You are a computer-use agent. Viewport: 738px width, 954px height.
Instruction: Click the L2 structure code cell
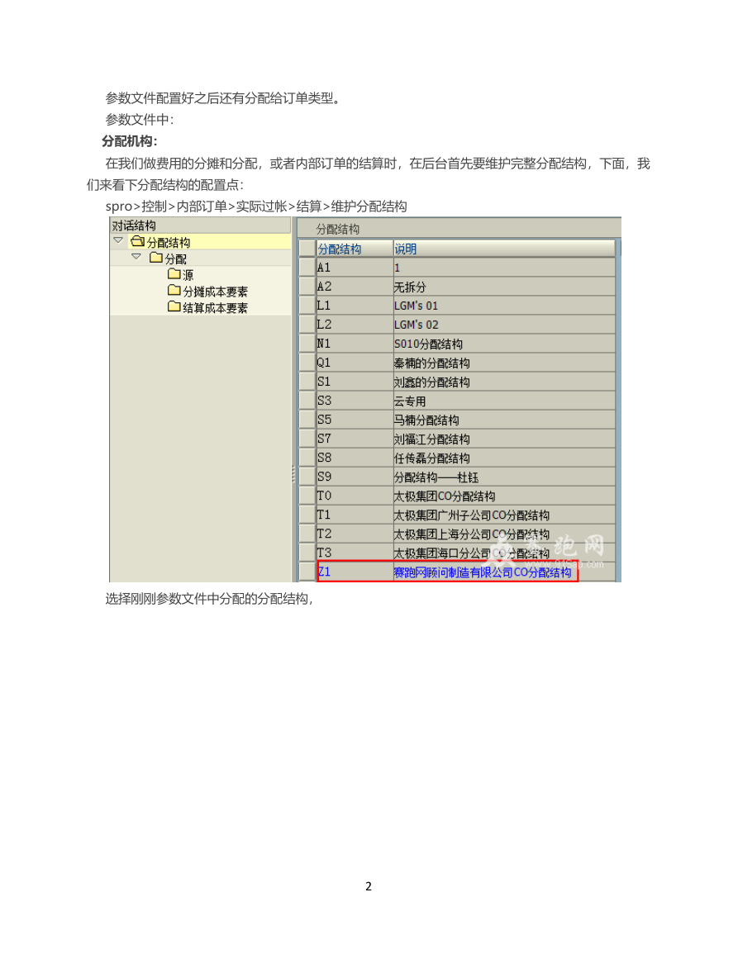[355, 325]
